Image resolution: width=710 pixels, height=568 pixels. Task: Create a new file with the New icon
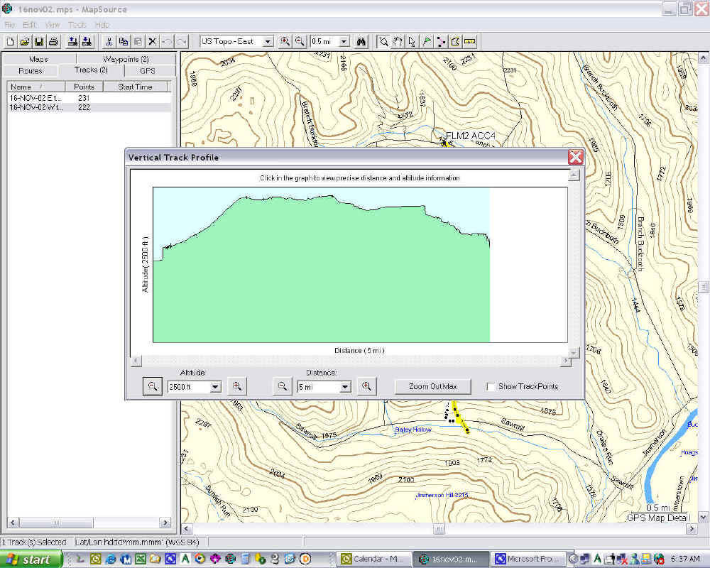pos(11,42)
